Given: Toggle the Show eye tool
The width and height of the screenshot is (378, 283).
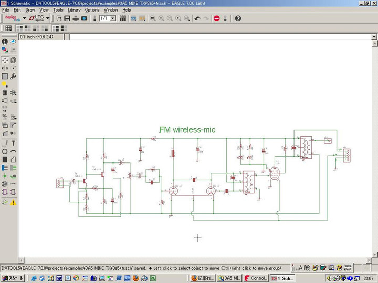Looking at the screenshot, I should pos(13,41).
